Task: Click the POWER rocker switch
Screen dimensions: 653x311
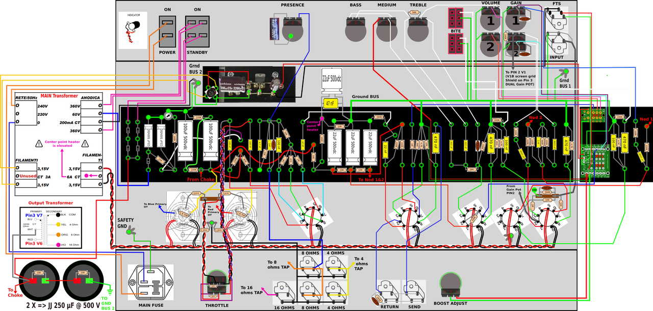Action: pyautogui.click(x=167, y=32)
